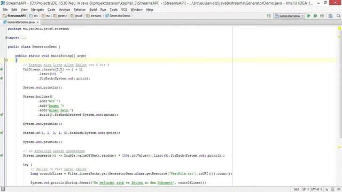
Task: Click the "TestFile.txt" string literal
Action: pos(182,173)
